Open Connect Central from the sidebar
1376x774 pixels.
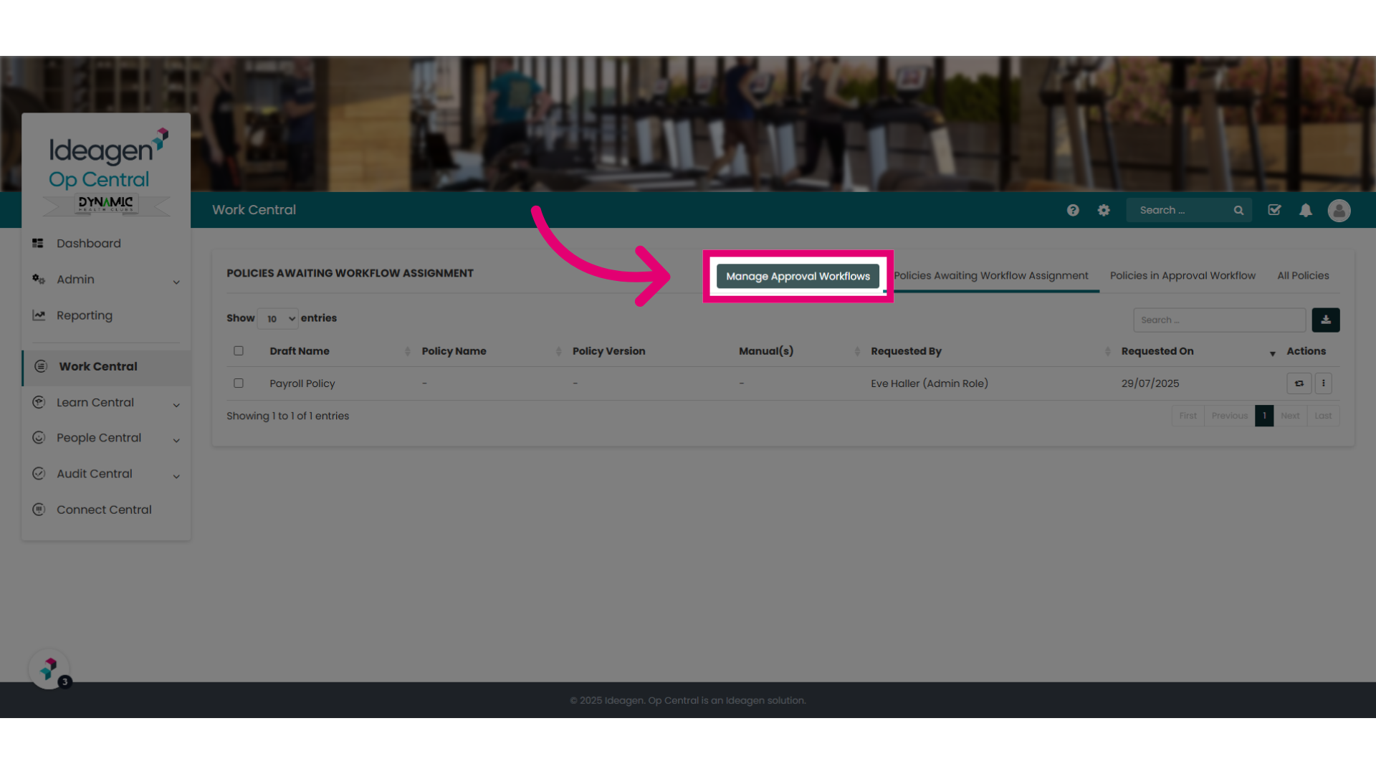tap(104, 510)
